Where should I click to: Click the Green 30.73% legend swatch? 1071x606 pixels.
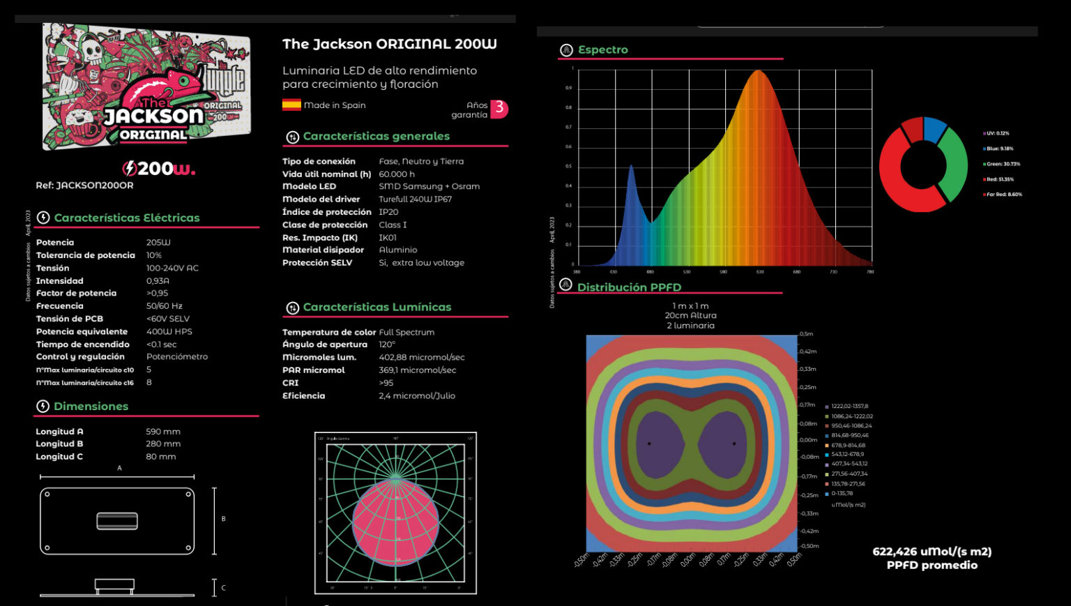984,164
